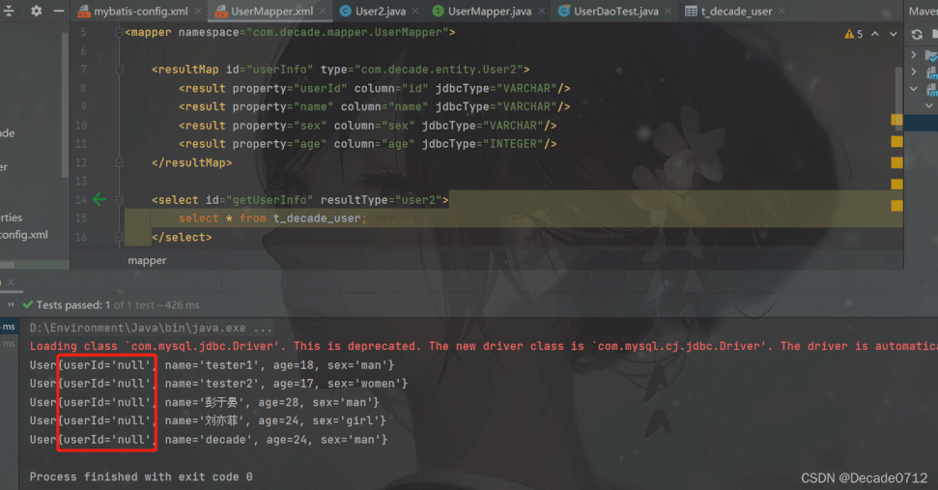Expand first collapsed Maven tree node
Viewport: 938px width, 490px height.
pyautogui.click(x=914, y=54)
